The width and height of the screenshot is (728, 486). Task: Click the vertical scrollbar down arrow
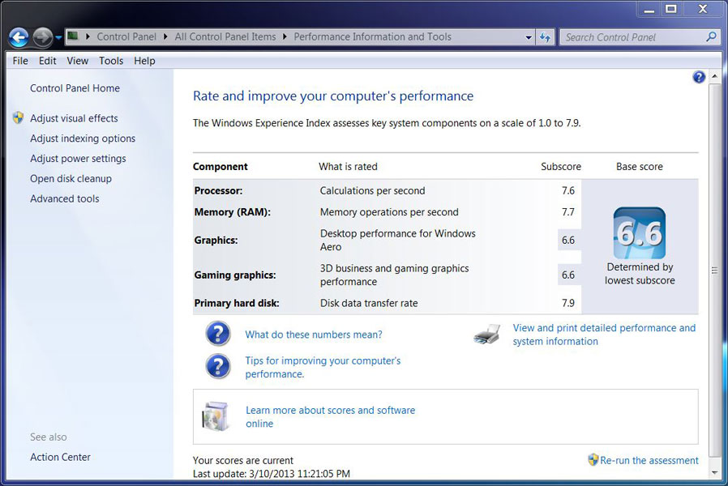click(x=714, y=471)
